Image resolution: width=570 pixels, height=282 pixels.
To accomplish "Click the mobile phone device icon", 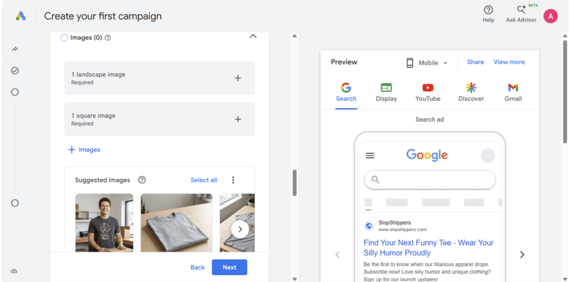I will coord(410,62).
